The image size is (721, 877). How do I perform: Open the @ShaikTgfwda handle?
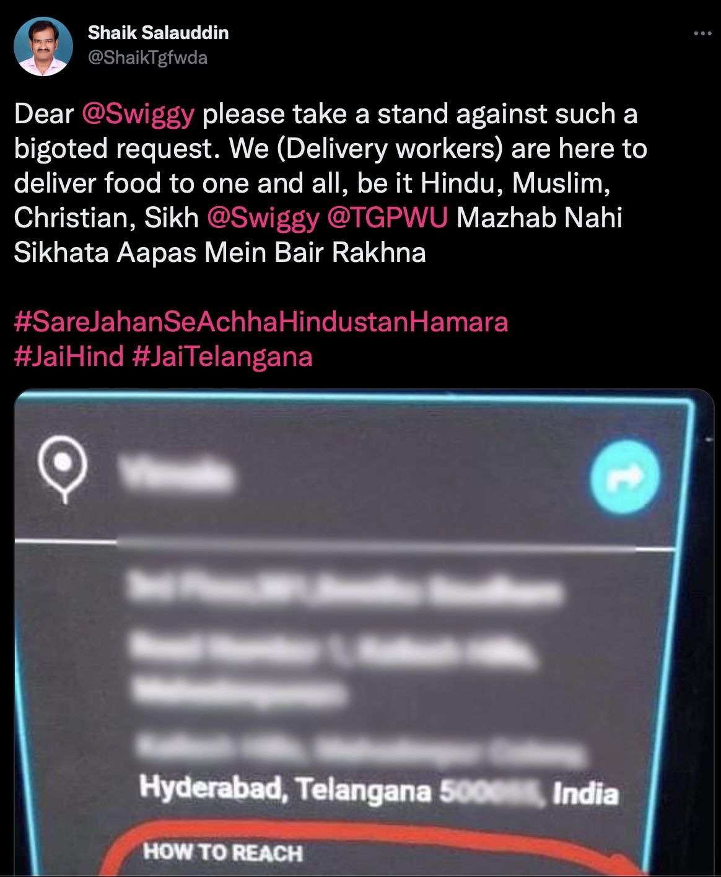147,58
